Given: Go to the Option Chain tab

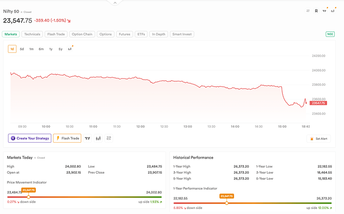Looking at the screenshot, I should 82,34.
